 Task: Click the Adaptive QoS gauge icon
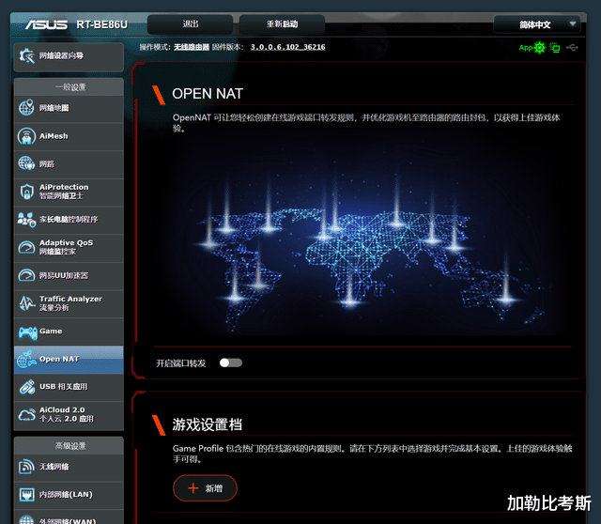coord(26,247)
